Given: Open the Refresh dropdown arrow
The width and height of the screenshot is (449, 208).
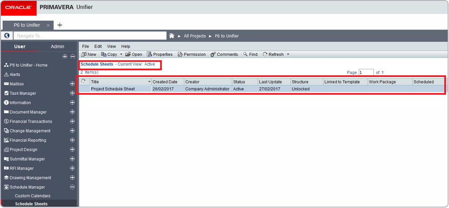Looking at the screenshot, I should tap(288, 54).
